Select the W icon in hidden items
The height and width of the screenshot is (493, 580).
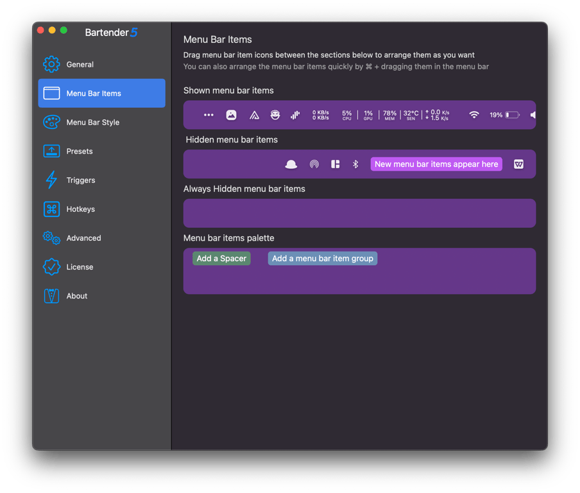pos(518,164)
